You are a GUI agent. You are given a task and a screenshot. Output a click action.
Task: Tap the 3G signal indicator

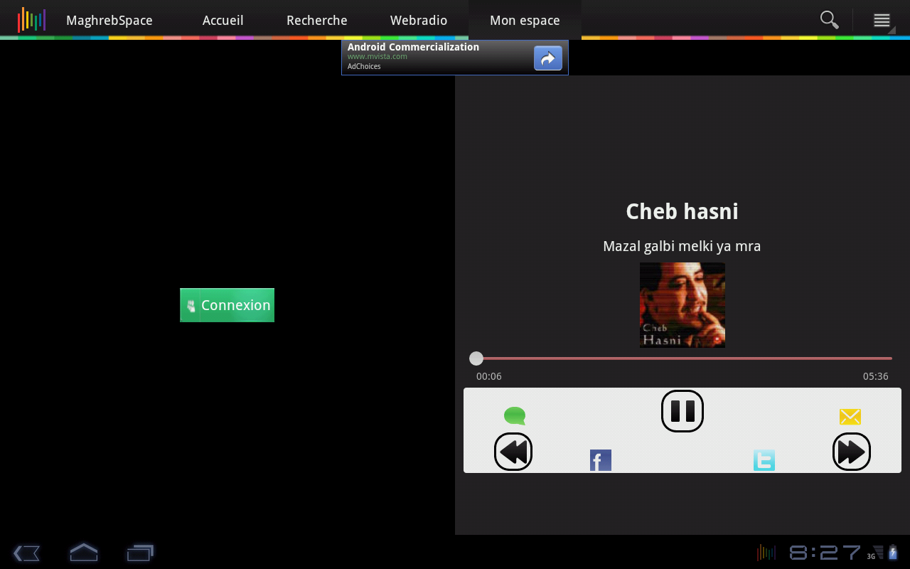pos(874,553)
